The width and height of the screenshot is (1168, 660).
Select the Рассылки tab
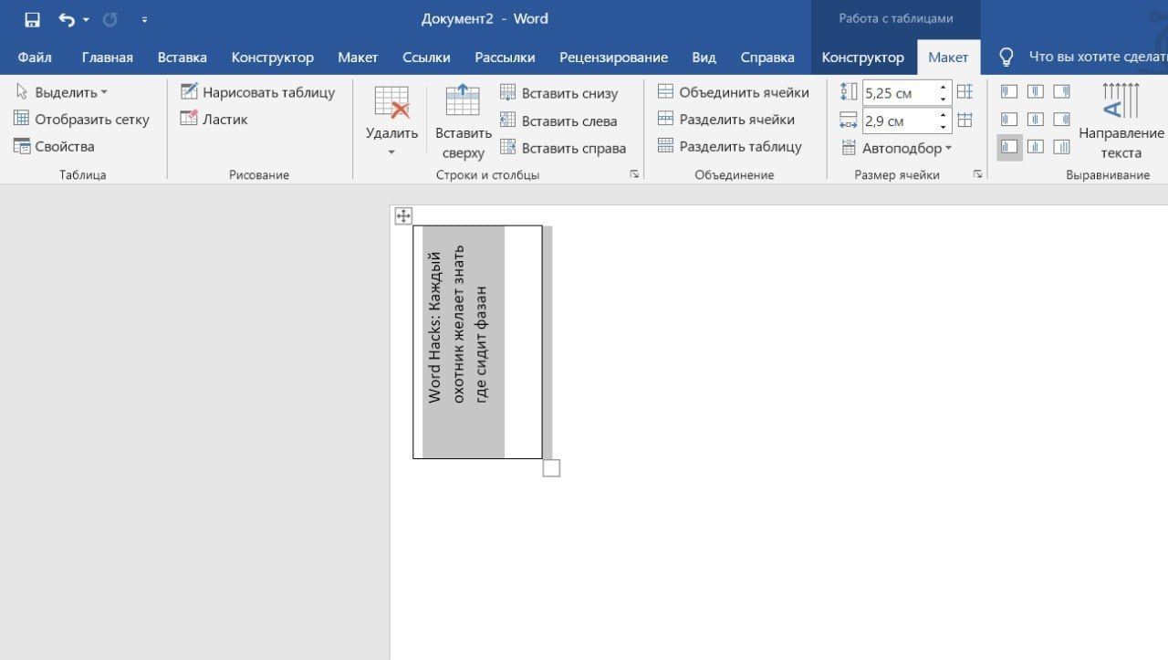click(x=505, y=57)
